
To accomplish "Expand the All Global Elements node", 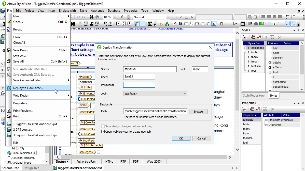I will coord(5,158).
